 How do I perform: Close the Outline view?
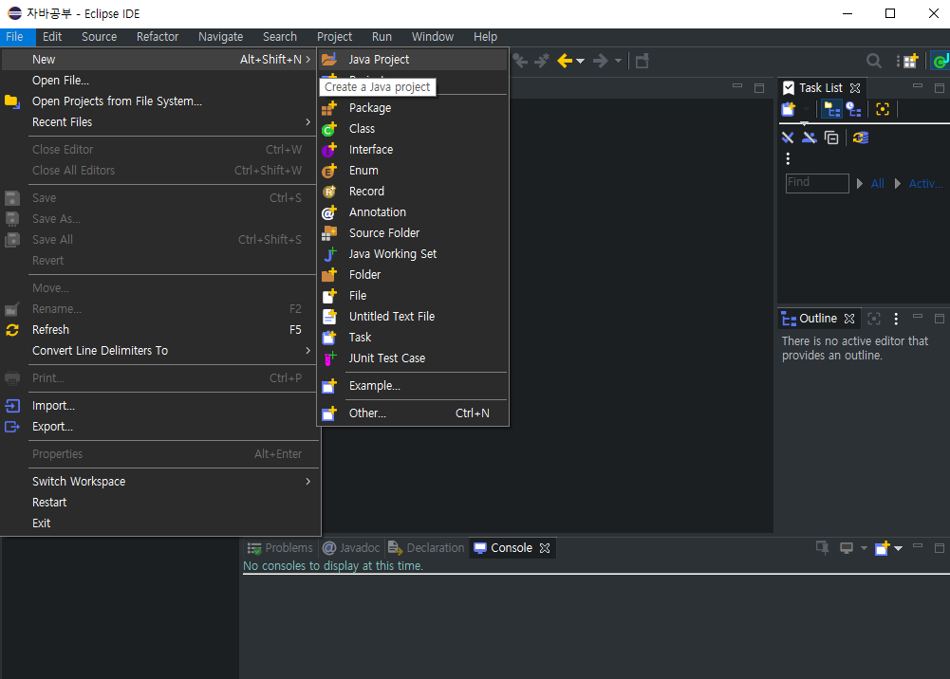(849, 319)
